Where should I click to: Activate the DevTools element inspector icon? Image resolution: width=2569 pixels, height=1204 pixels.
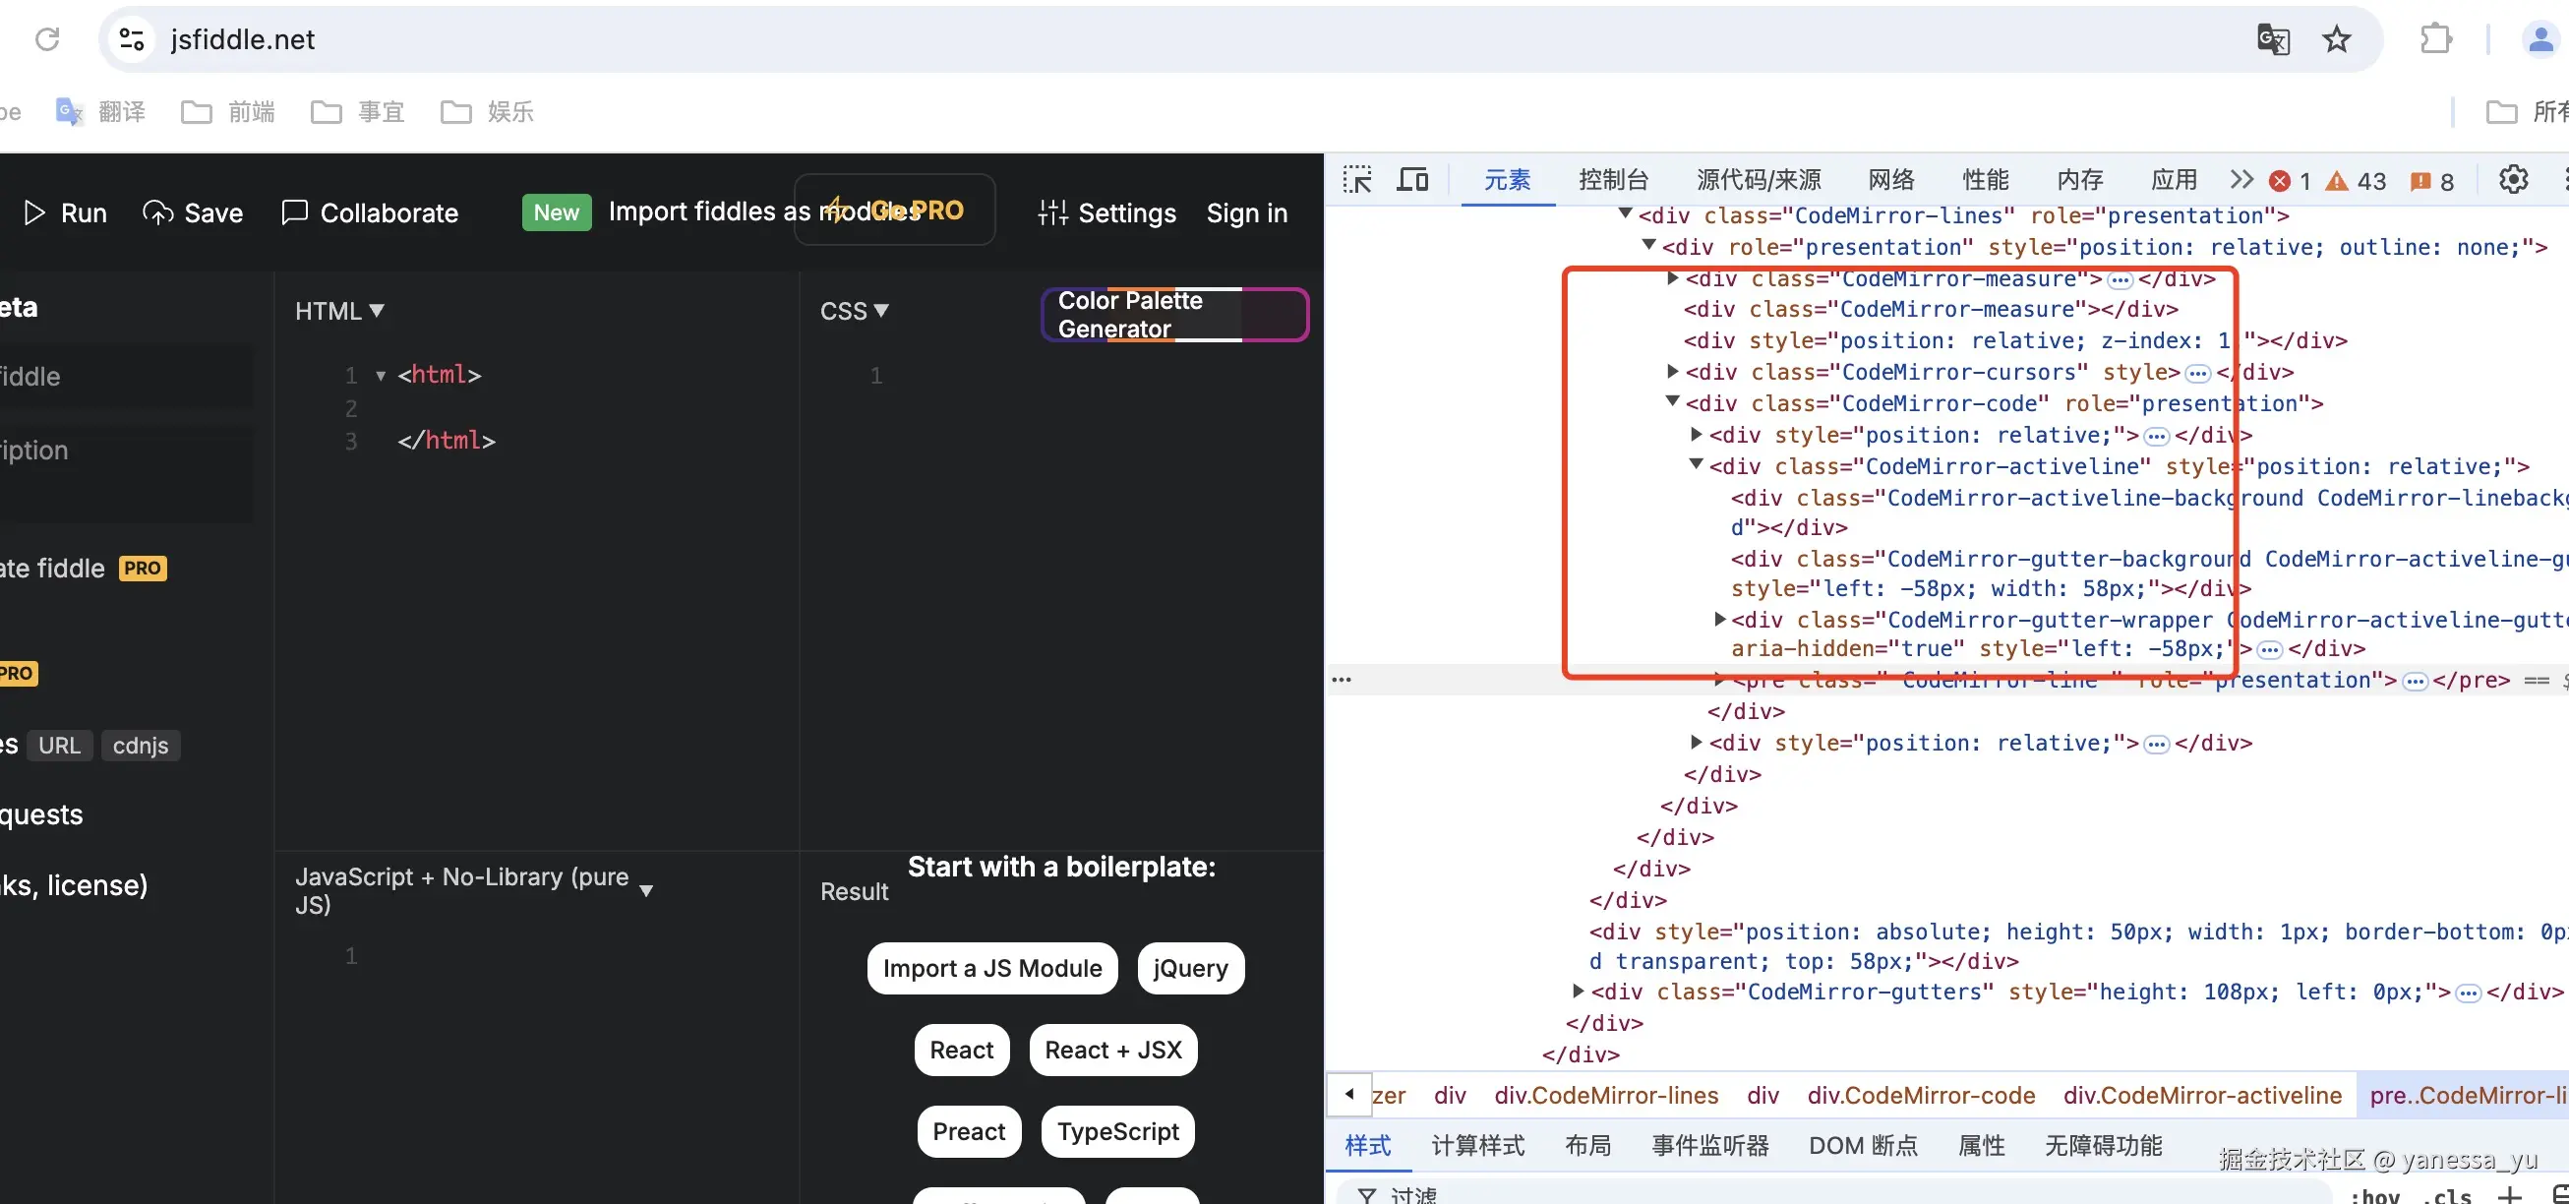point(1357,180)
